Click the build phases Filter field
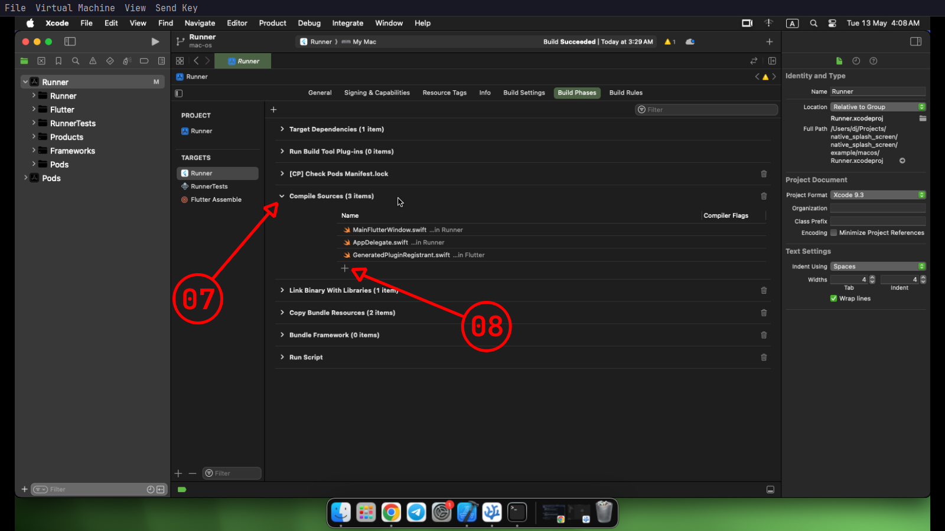The width and height of the screenshot is (945, 531). pos(706,110)
